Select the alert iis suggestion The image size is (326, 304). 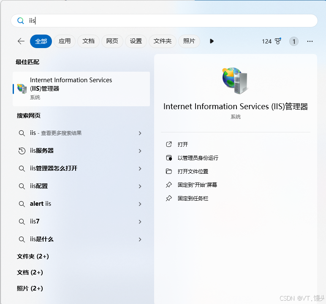(x=81, y=204)
